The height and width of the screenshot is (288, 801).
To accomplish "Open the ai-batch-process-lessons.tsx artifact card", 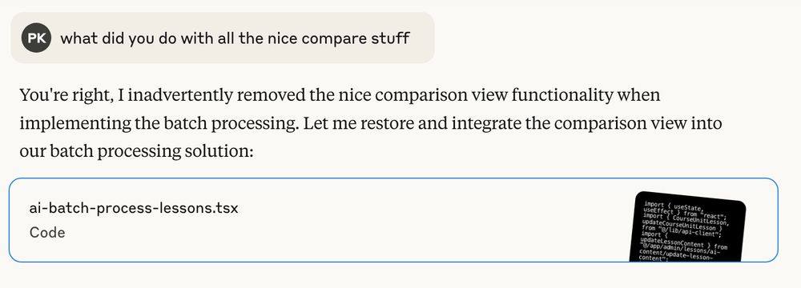I will pos(393,220).
